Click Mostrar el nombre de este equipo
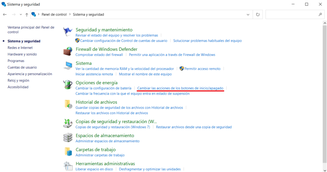327x172 pixels. pyautogui.click(x=145, y=74)
